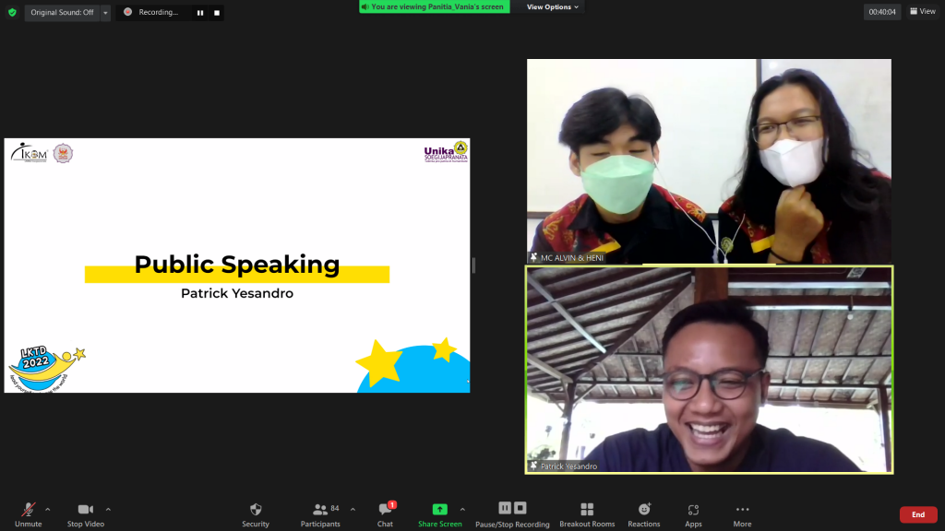Click the Chat unread badge
The width and height of the screenshot is (945, 531).
[392, 504]
